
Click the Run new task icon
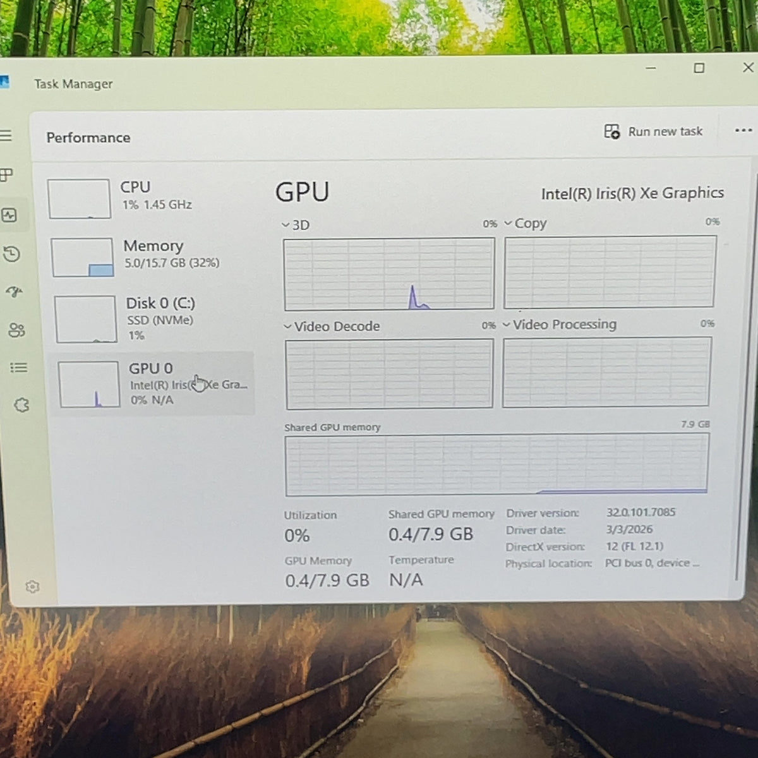pos(611,131)
